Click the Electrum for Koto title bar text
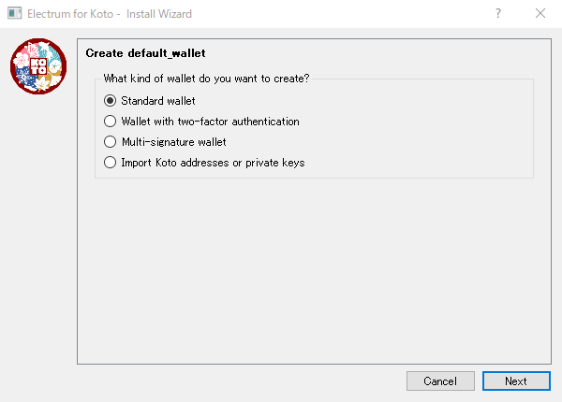Screen dimensions: 562x402 tap(70, 14)
